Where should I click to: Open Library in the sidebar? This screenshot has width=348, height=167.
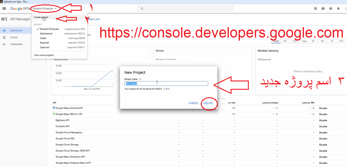click(14, 37)
